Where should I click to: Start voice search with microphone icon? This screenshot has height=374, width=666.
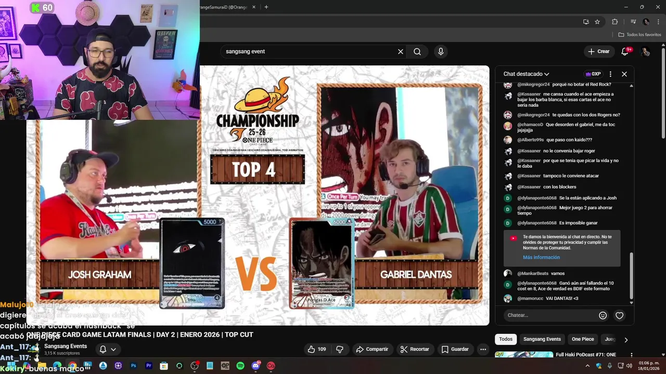tap(441, 51)
